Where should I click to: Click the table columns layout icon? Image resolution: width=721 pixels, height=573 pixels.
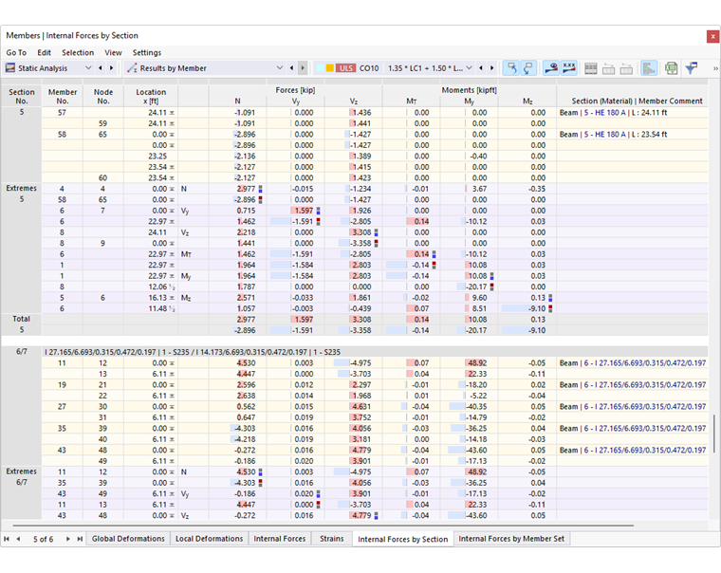point(591,68)
